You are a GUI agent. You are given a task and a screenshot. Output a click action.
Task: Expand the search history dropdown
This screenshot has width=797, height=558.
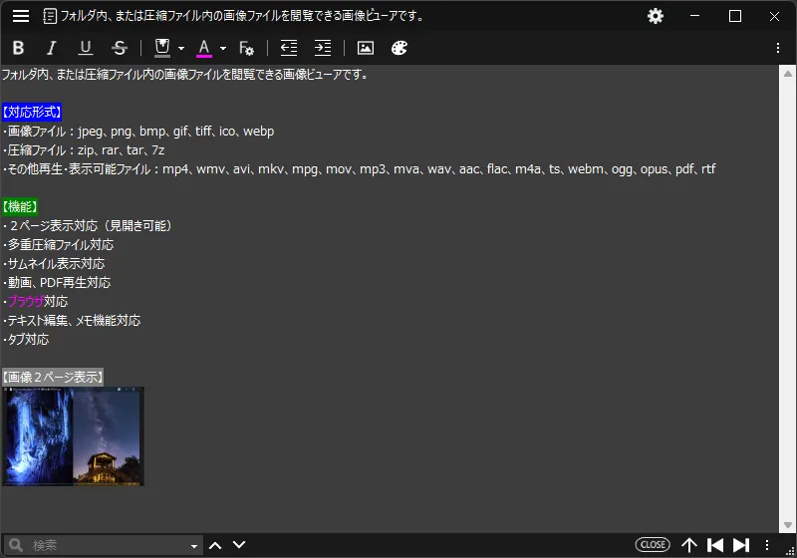coord(194,546)
